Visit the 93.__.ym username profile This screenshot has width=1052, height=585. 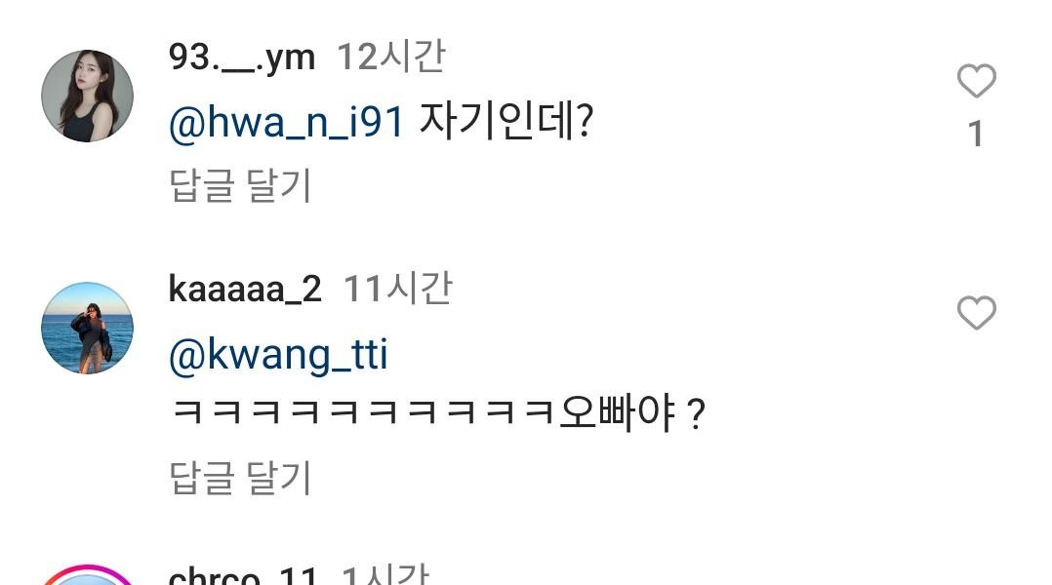click(242, 57)
